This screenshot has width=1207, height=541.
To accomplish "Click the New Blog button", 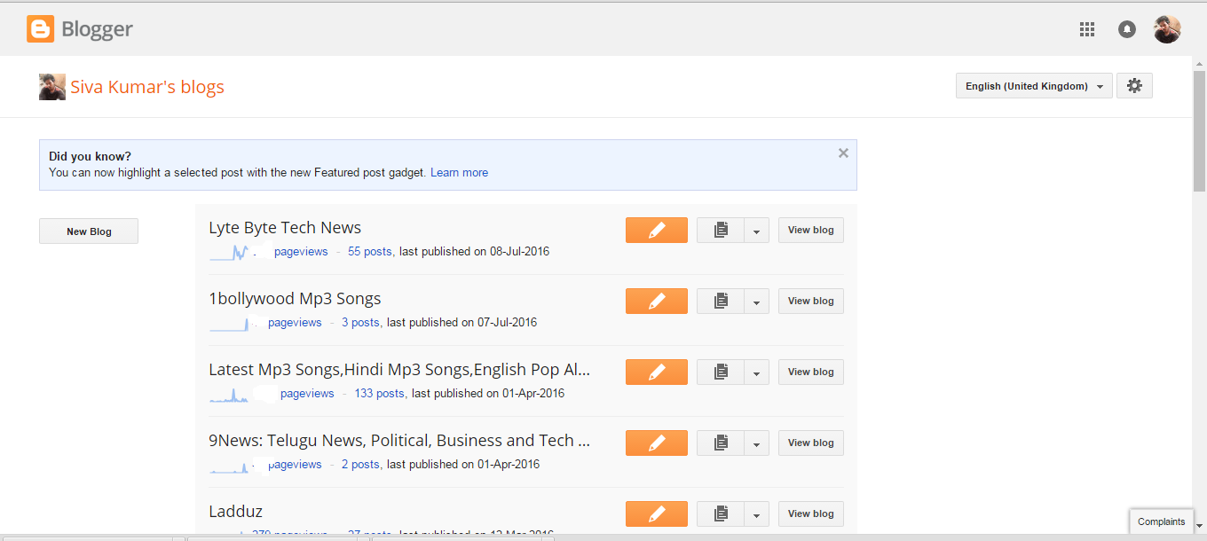I will [89, 231].
